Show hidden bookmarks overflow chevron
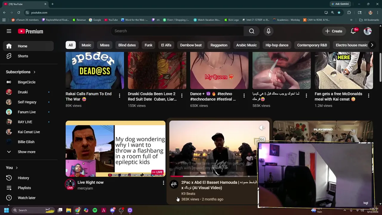The height and width of the screenshot is (215, 382). [351, 20]
